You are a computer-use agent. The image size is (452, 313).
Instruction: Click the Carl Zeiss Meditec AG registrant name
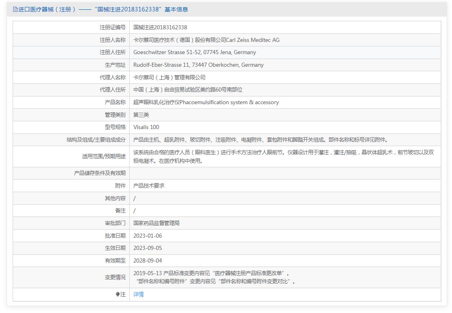point(206,40)
